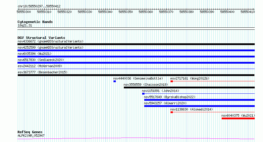
Task: Click ruler position 58550320
Action: pyautogui.click(x=65, y=12)
